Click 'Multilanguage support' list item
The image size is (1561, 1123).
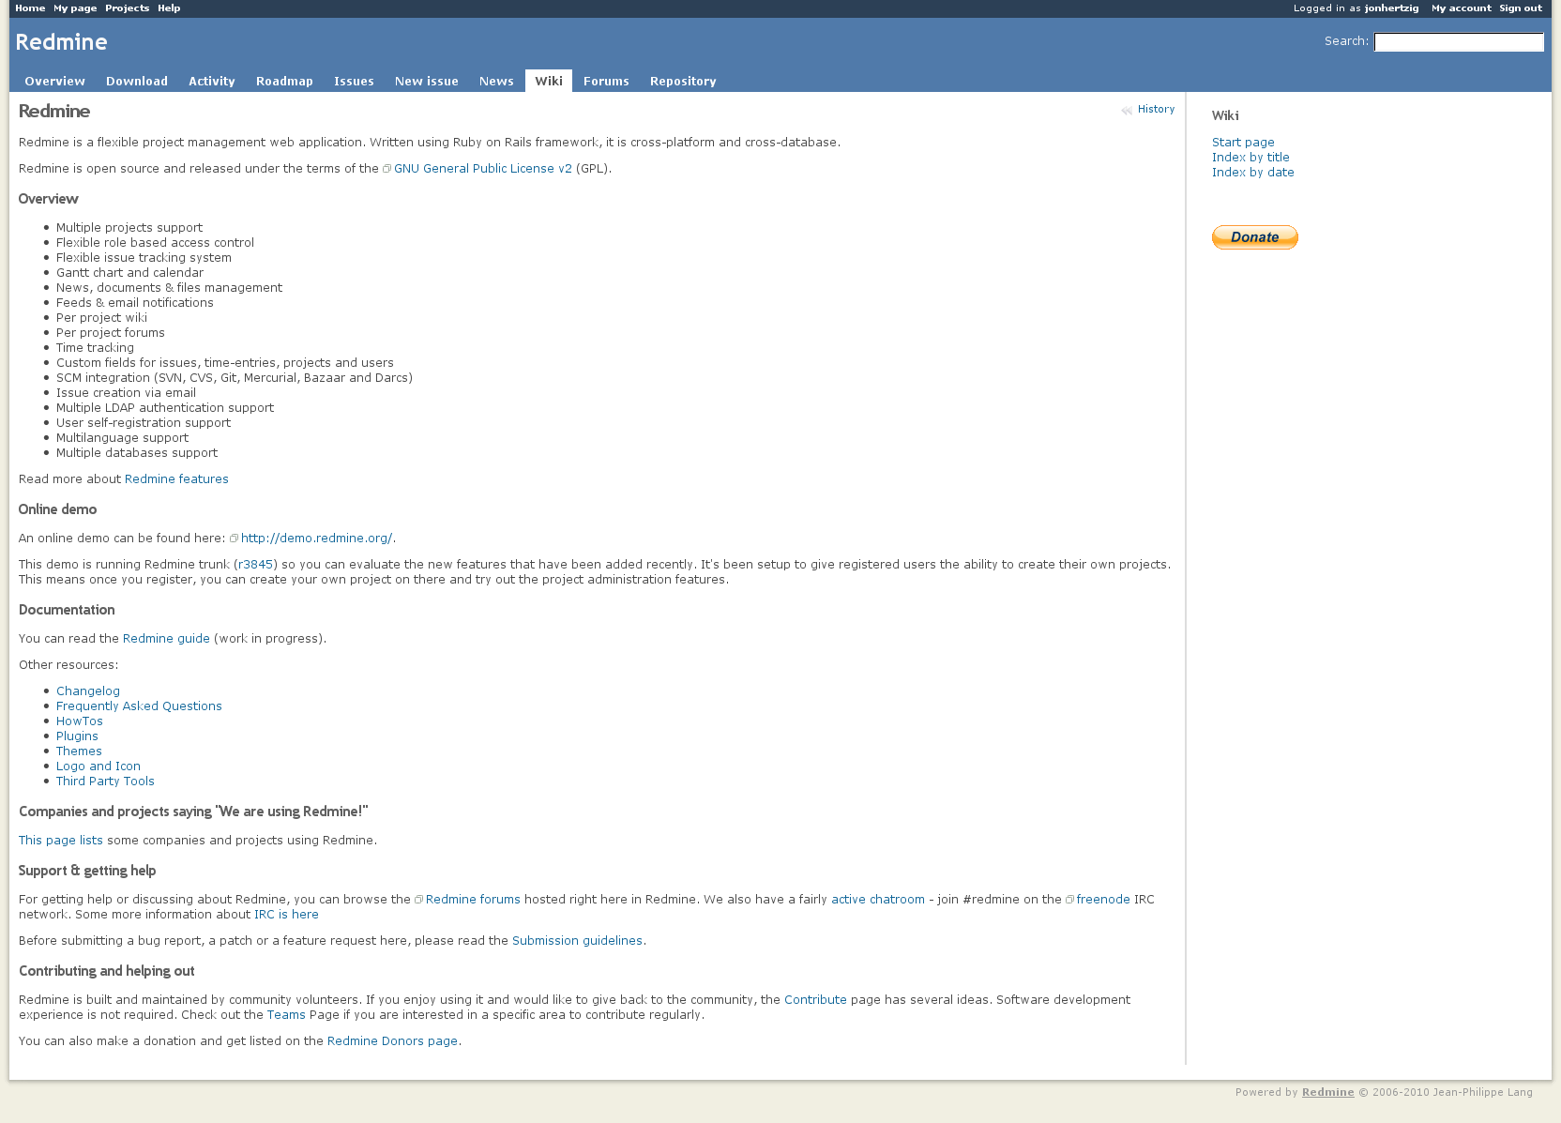coord(122,438)
